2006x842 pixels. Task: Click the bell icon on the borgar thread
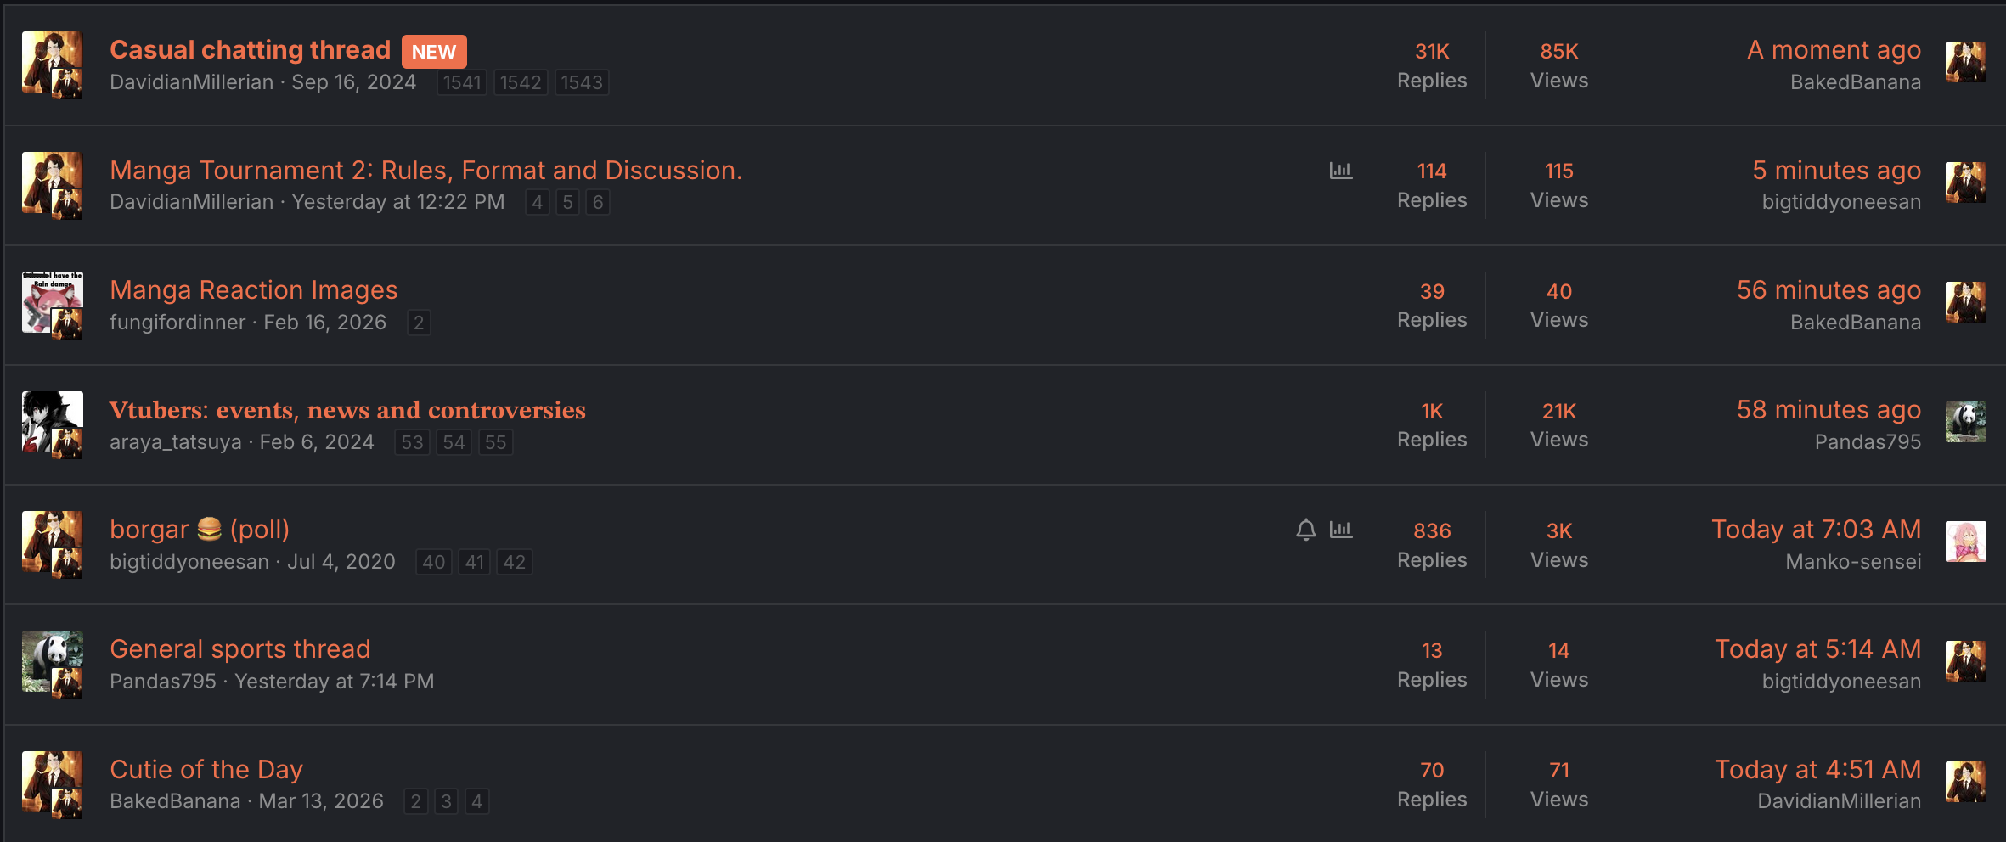click(x=1305, y=529)
